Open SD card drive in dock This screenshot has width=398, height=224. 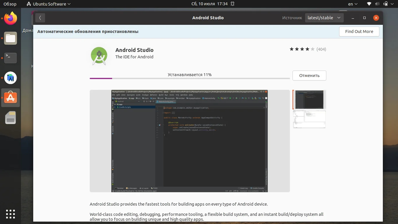tap(10, 118)
